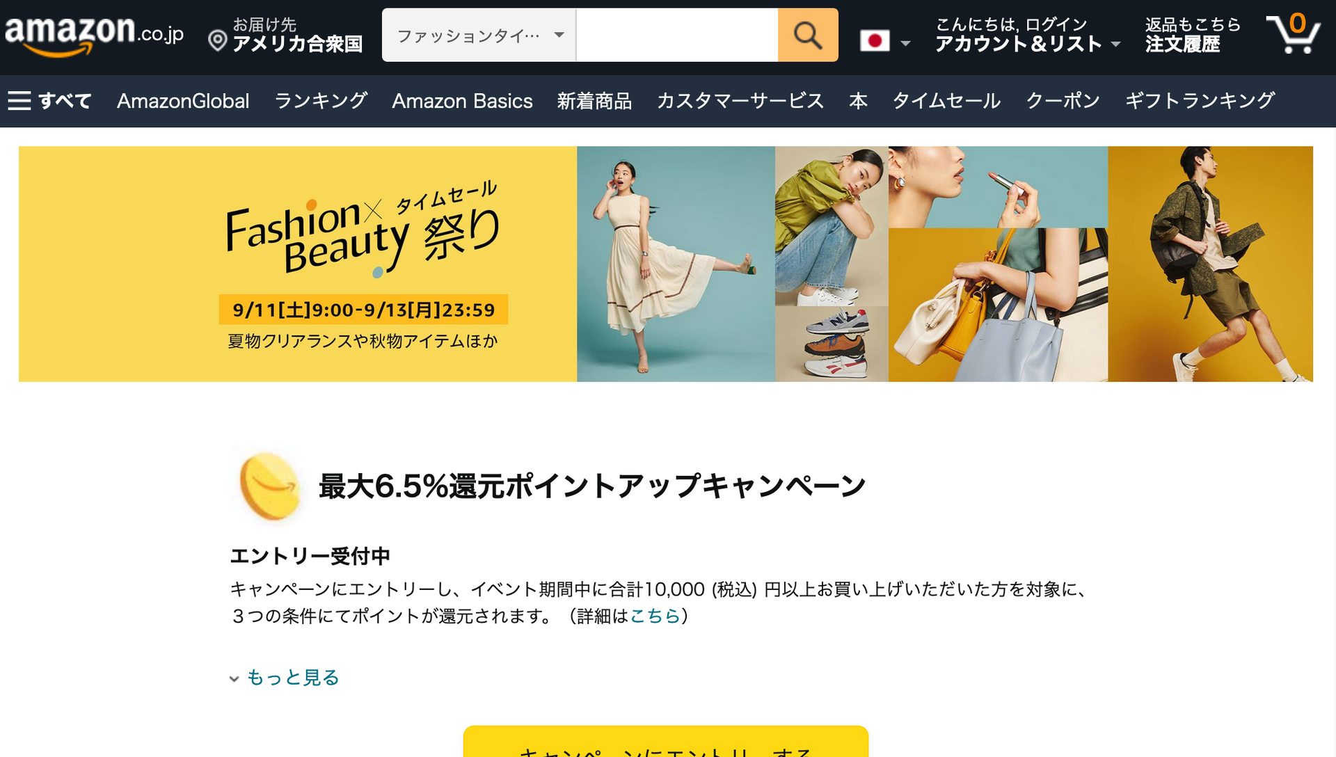
Task: Go to ランキング in navigation bar
Action: coord(321,101)
